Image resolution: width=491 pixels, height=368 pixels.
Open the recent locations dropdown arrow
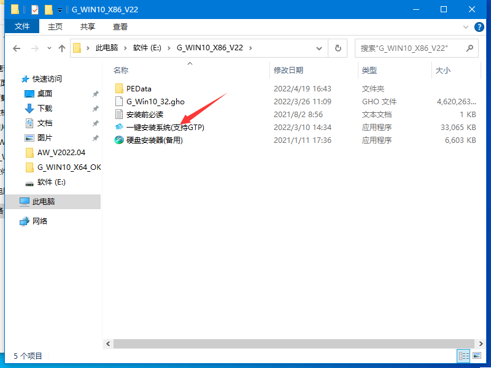tap(49, 48)
